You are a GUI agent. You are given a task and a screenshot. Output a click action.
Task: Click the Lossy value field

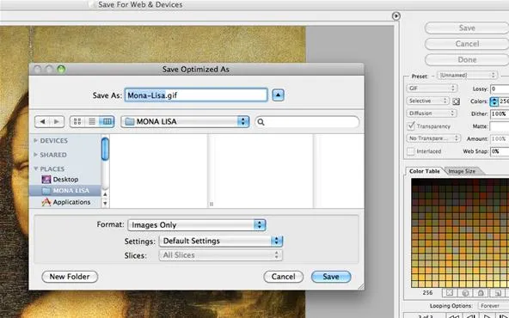500,89
